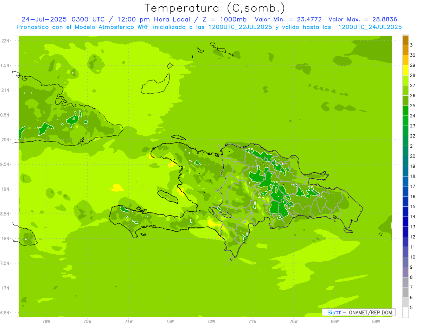Image resolution: width=422 pixels, height=326 pixels.
Task: Click the legend value '25'
Action: pyautogui.click(x=413, y=106)
